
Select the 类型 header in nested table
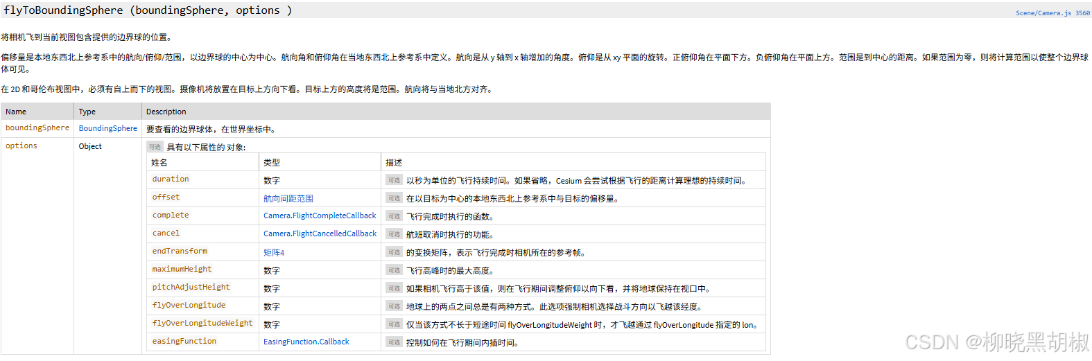tap(272, 163)
